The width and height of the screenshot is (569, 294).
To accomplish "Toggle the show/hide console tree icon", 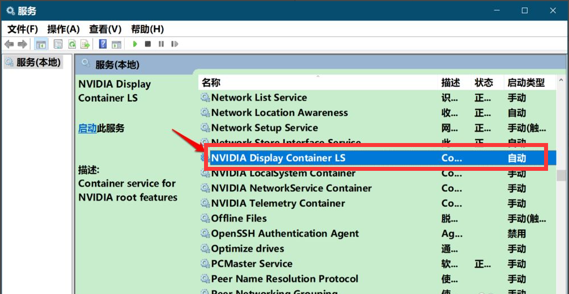I will click(41, 44).
